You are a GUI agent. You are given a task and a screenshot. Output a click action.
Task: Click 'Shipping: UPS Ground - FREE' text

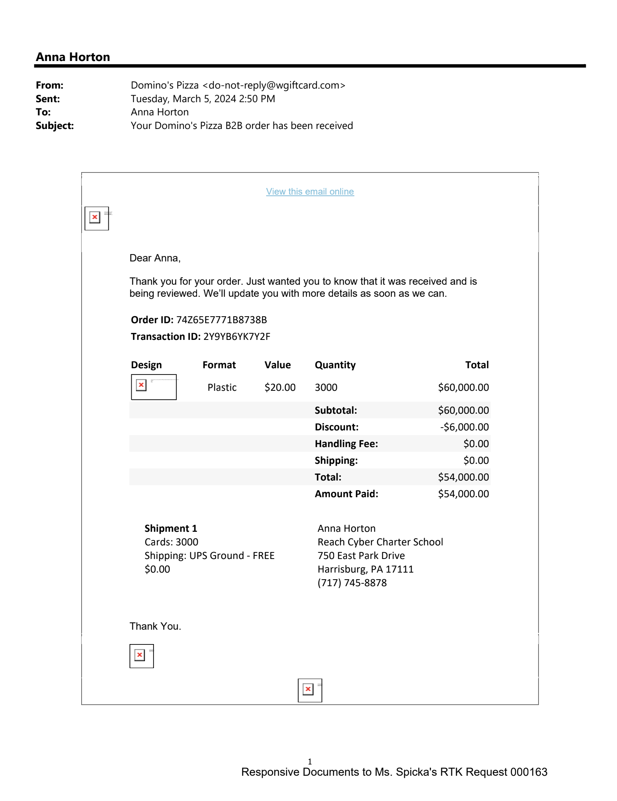pyautogui.click(x=209, y=555)
